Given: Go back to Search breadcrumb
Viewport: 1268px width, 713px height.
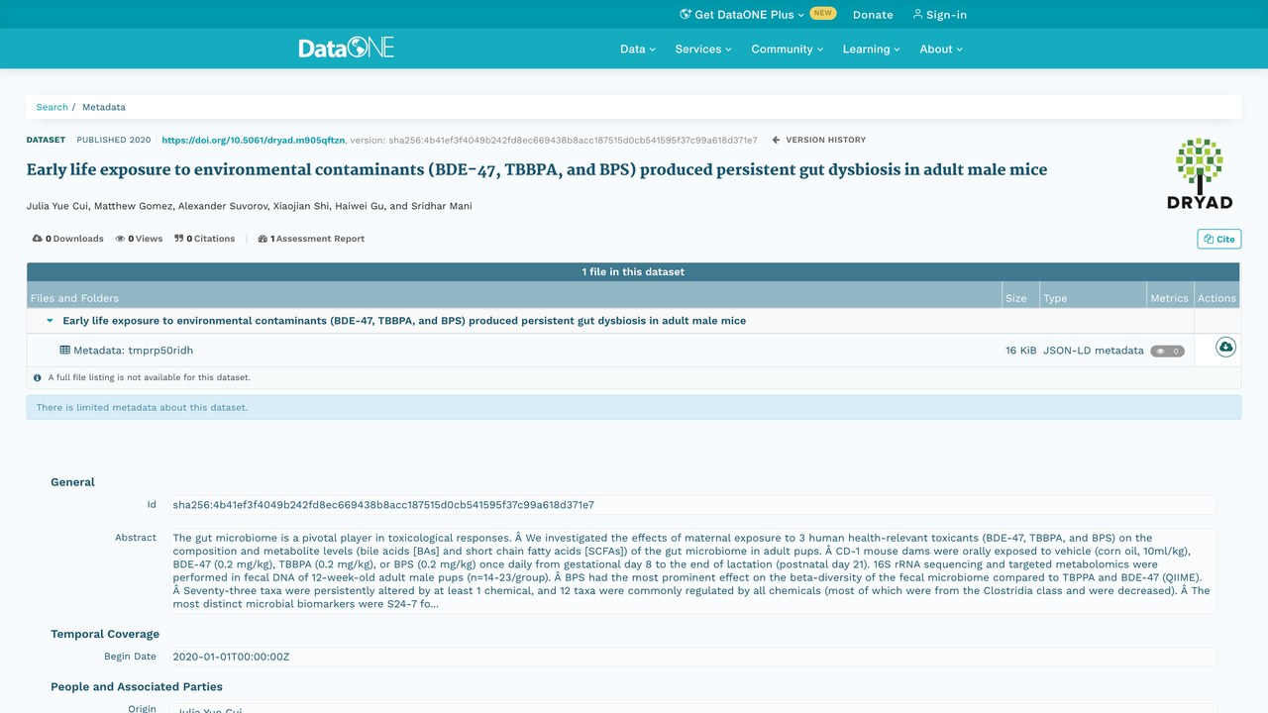Looking at the screenshot, I should point(53,107).
